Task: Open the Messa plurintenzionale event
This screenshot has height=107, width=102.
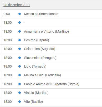Action: pos(41,14)
